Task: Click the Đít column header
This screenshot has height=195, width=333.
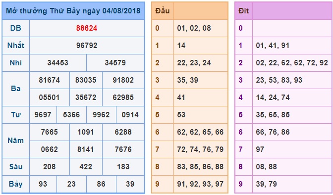Action: (244, 11)
